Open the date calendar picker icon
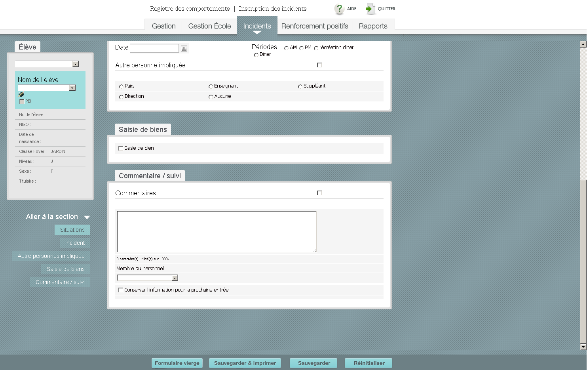Viewport: 587px width, 370px height. (x=184, y=48)
